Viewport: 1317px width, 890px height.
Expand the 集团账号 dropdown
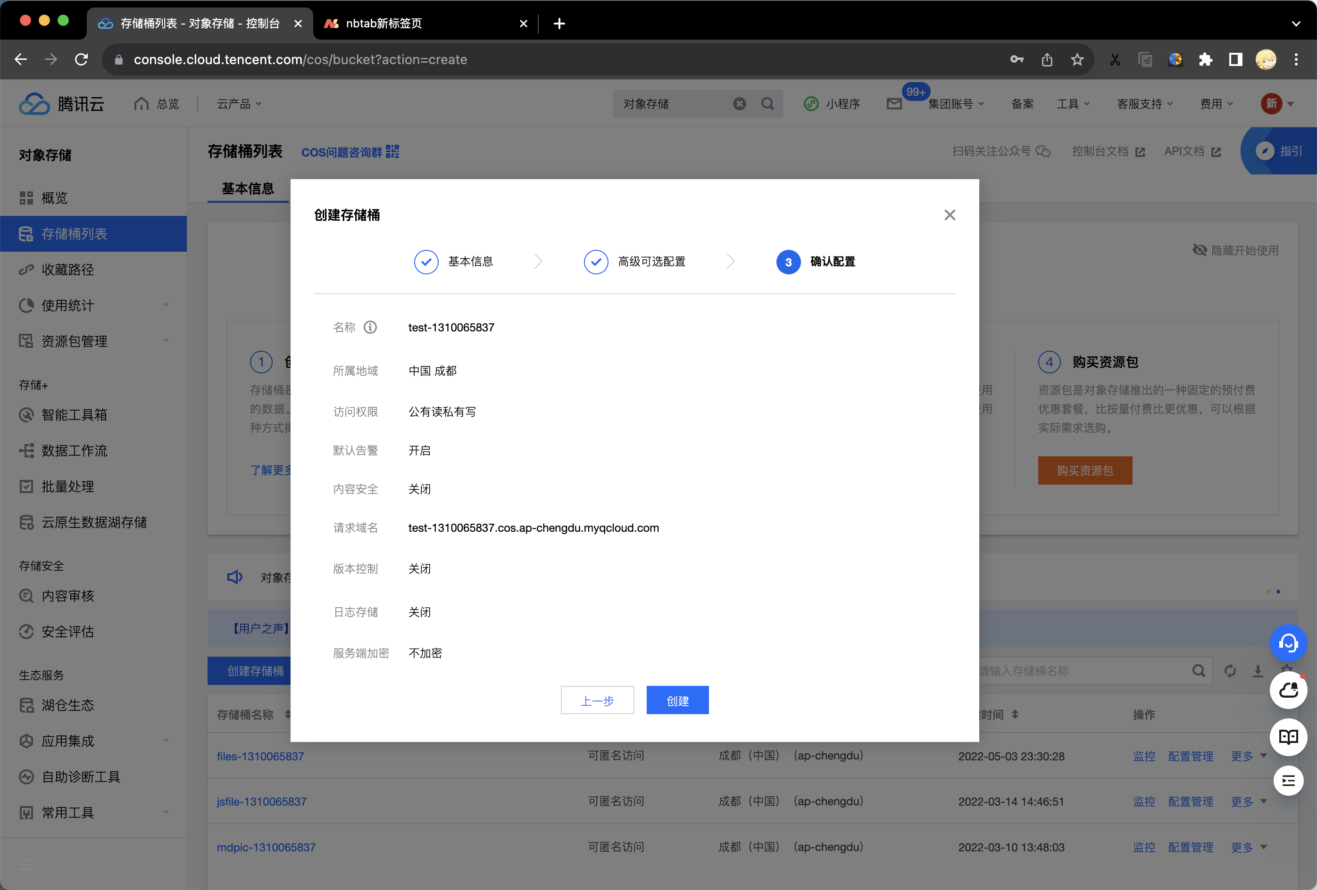[x=956, y=104]
